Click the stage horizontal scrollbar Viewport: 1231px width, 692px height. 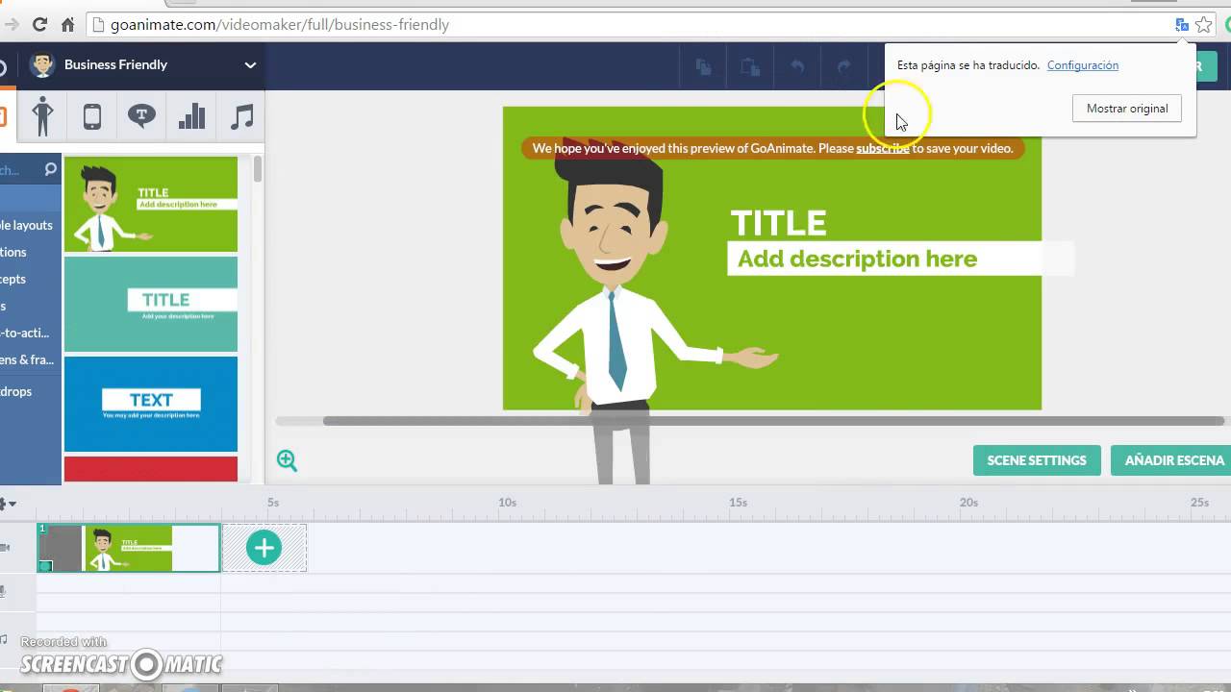point(773,421)
